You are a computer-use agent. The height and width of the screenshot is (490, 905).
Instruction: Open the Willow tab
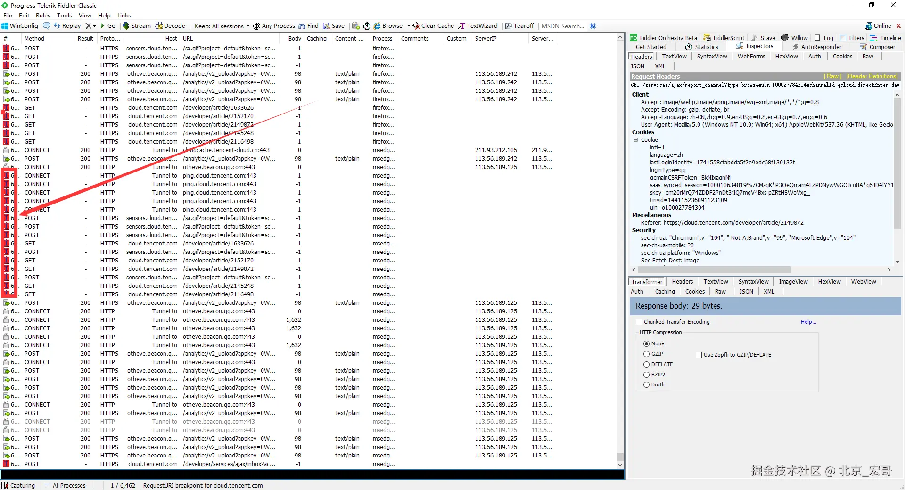(x=795, y=38)
